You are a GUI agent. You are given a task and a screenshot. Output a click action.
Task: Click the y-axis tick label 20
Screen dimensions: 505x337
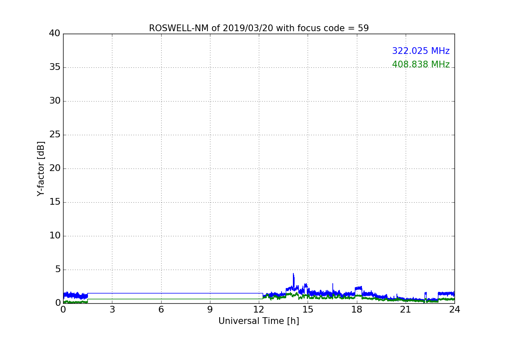coord(55,168)
